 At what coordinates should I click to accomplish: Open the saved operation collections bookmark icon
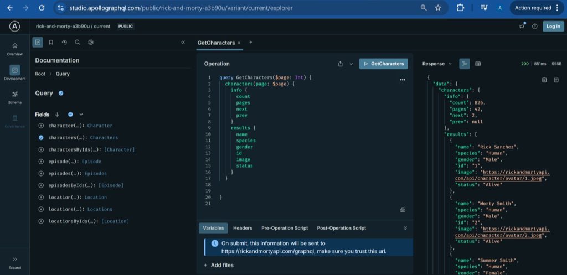pos(51,42)
